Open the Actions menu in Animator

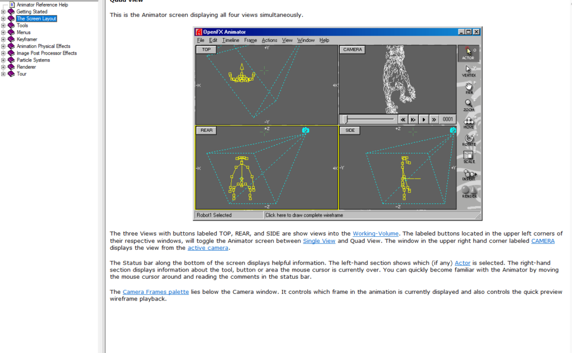tap(269, 40)
